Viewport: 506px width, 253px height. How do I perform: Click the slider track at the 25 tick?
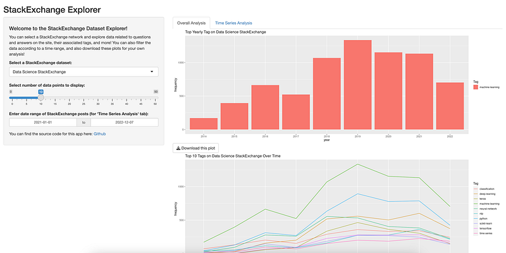point(85,97)
